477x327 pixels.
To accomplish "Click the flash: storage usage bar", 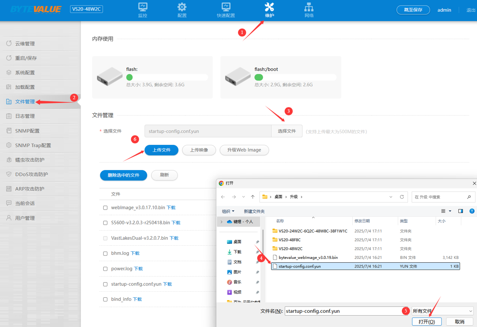I will click(167, 78).
